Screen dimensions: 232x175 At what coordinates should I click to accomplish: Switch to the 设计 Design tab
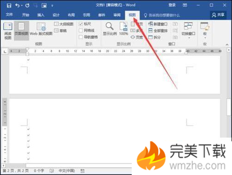tap(56, 15)
